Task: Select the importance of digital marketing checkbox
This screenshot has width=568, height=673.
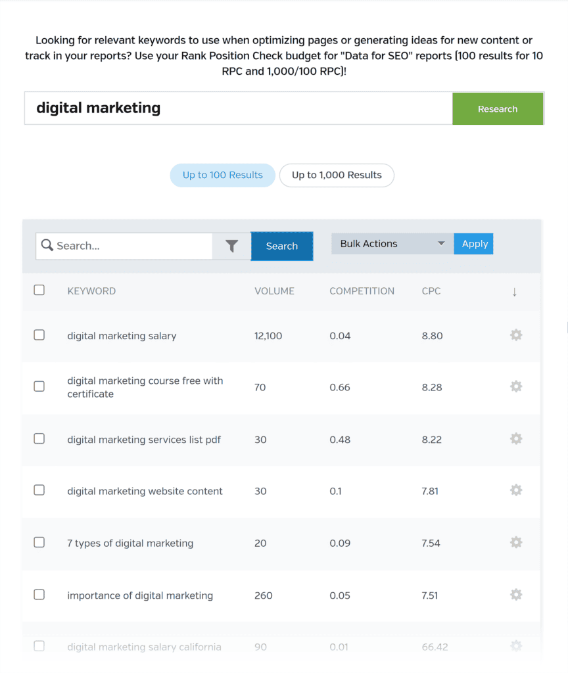Action: click(x=39, y=595)
